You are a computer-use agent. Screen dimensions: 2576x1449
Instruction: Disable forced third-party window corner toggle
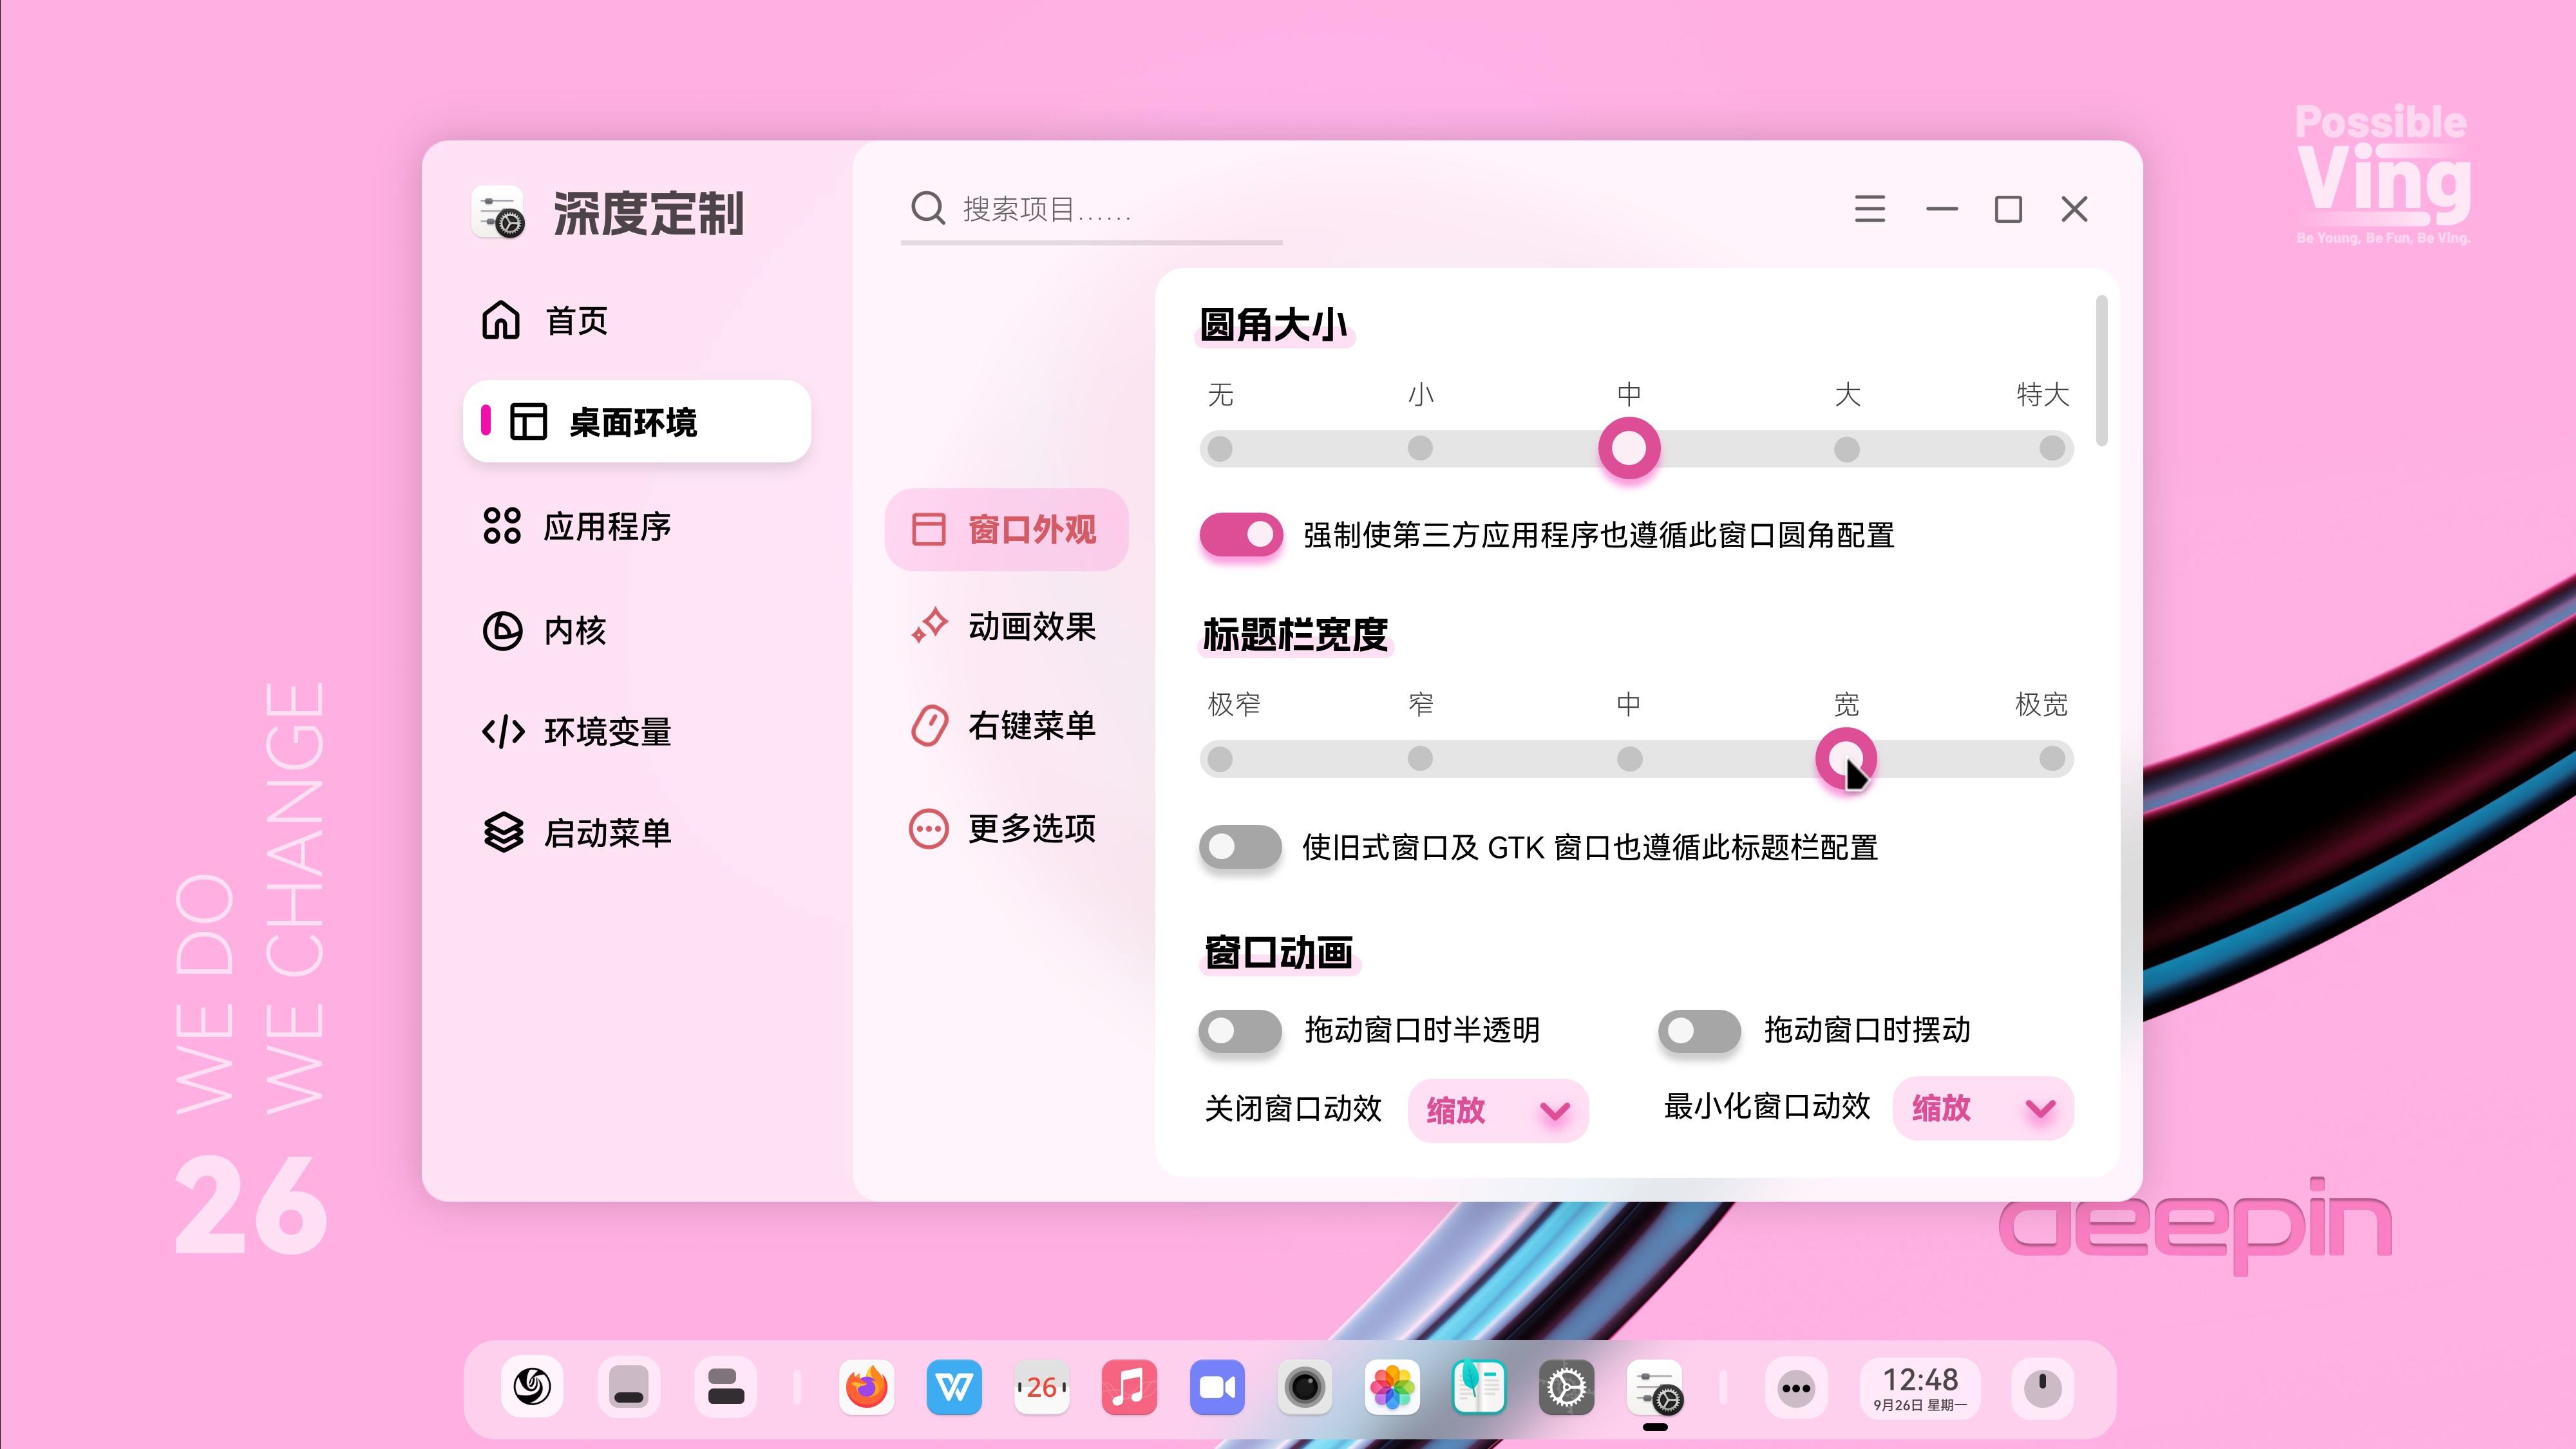pyautogui.click(x=1241, y=535)
